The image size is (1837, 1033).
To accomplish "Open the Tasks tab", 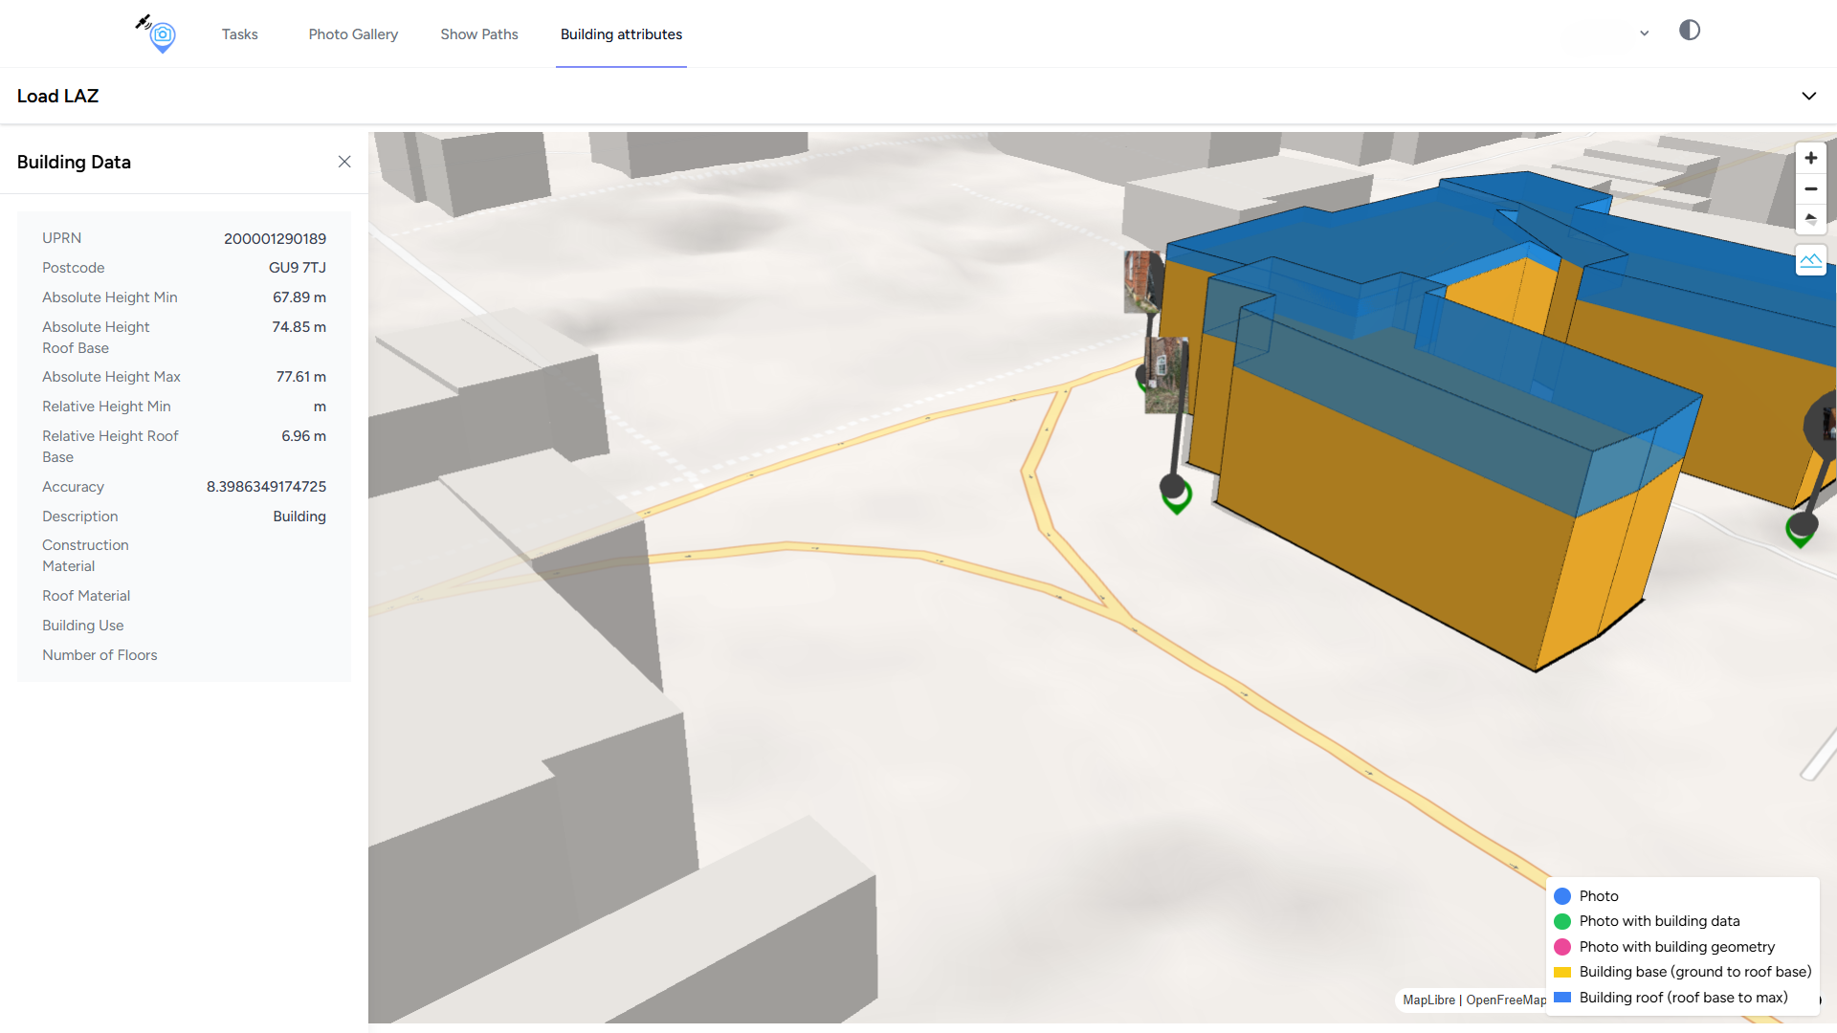I will click(239, 34).
